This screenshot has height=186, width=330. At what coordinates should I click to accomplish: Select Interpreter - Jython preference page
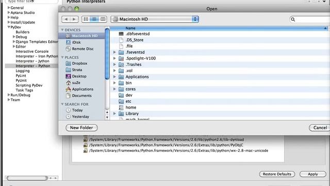pos(32,61)
